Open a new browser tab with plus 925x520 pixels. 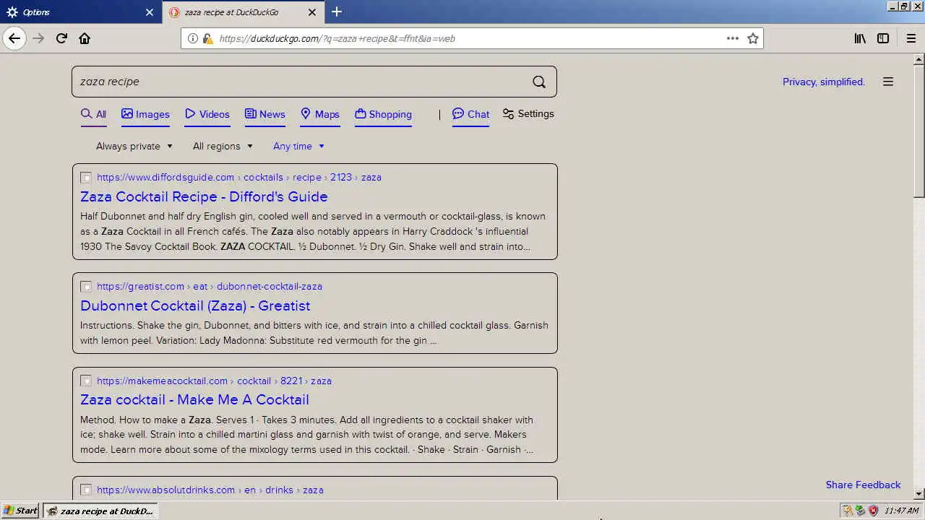click(x=337, y=12)
